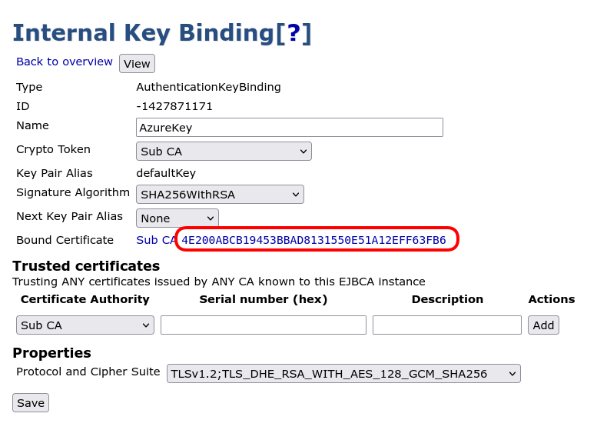
Task: Open the bound certificate serial number link
Action: click(x=313, y=240)
